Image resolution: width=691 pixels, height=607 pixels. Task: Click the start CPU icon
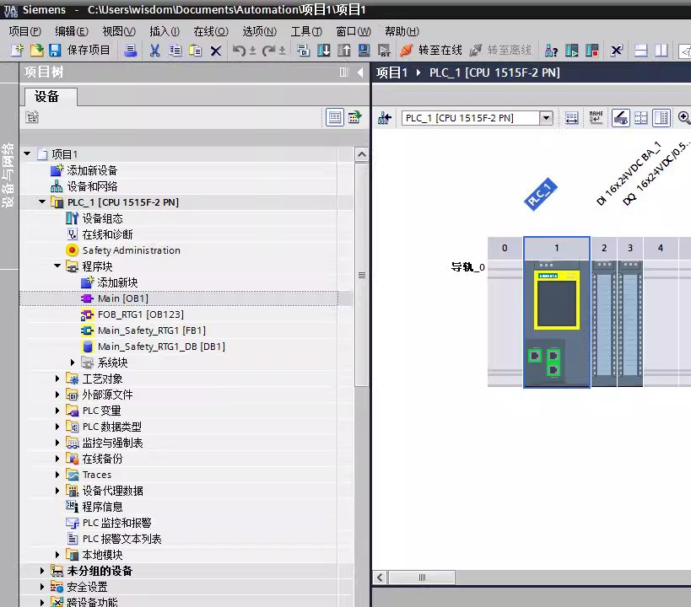[x=571, y=51]
